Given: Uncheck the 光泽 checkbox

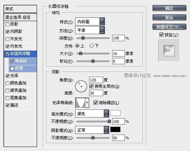Looking at the screenshot, I should coord(8,76).
